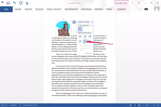Open the DESIGN ribbon tab

[39, 9]
